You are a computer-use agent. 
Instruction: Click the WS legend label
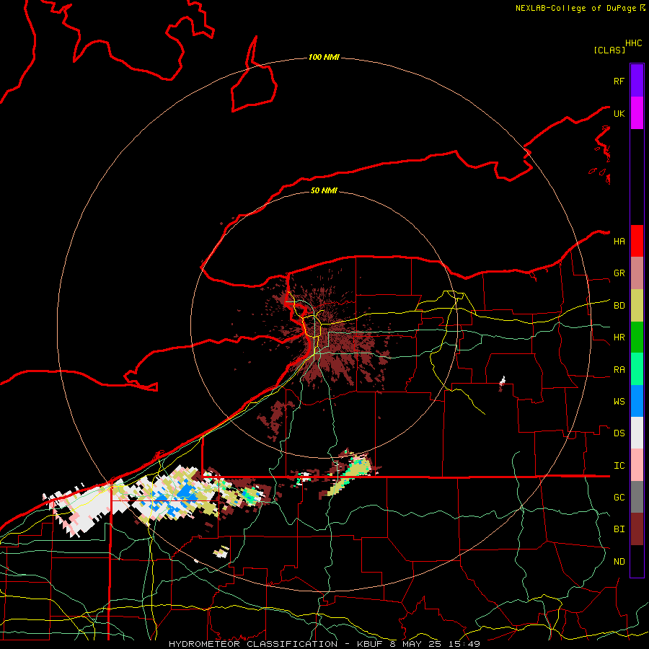point(619,402)
